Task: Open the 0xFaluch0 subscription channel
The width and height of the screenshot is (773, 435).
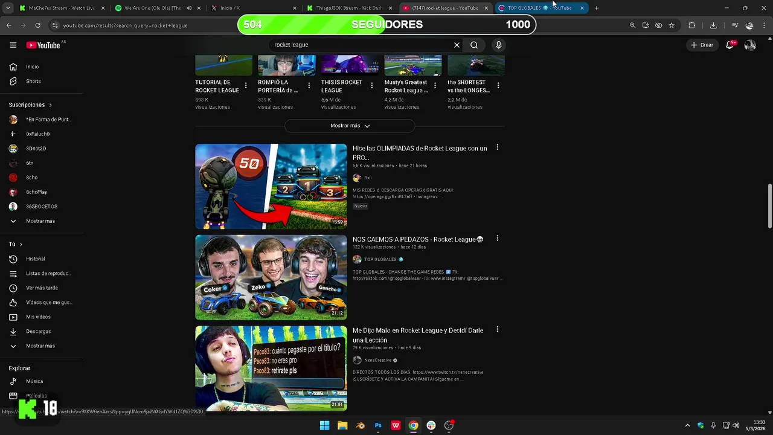Action: pos(37,134)
